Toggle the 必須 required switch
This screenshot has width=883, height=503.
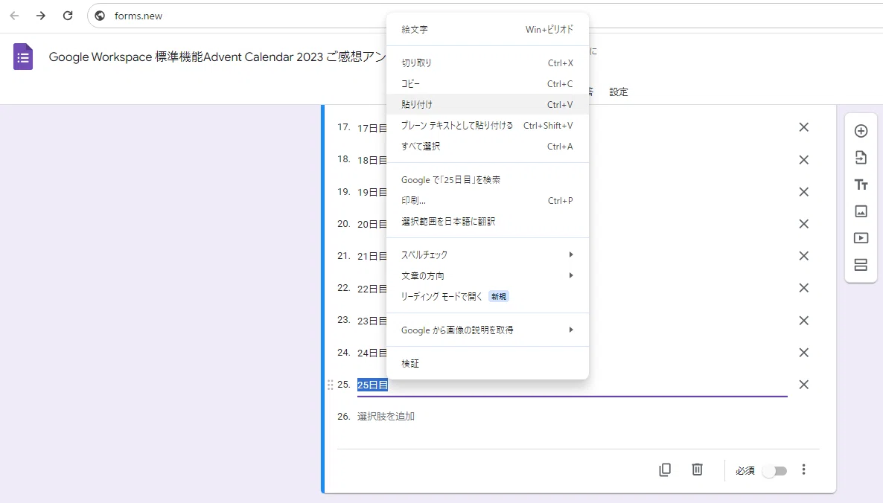[775, 471]
